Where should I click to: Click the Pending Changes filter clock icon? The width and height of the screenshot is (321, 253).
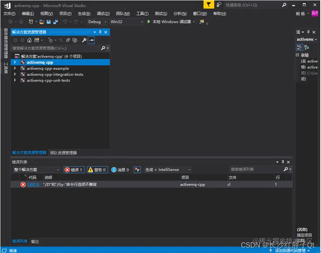50,40
